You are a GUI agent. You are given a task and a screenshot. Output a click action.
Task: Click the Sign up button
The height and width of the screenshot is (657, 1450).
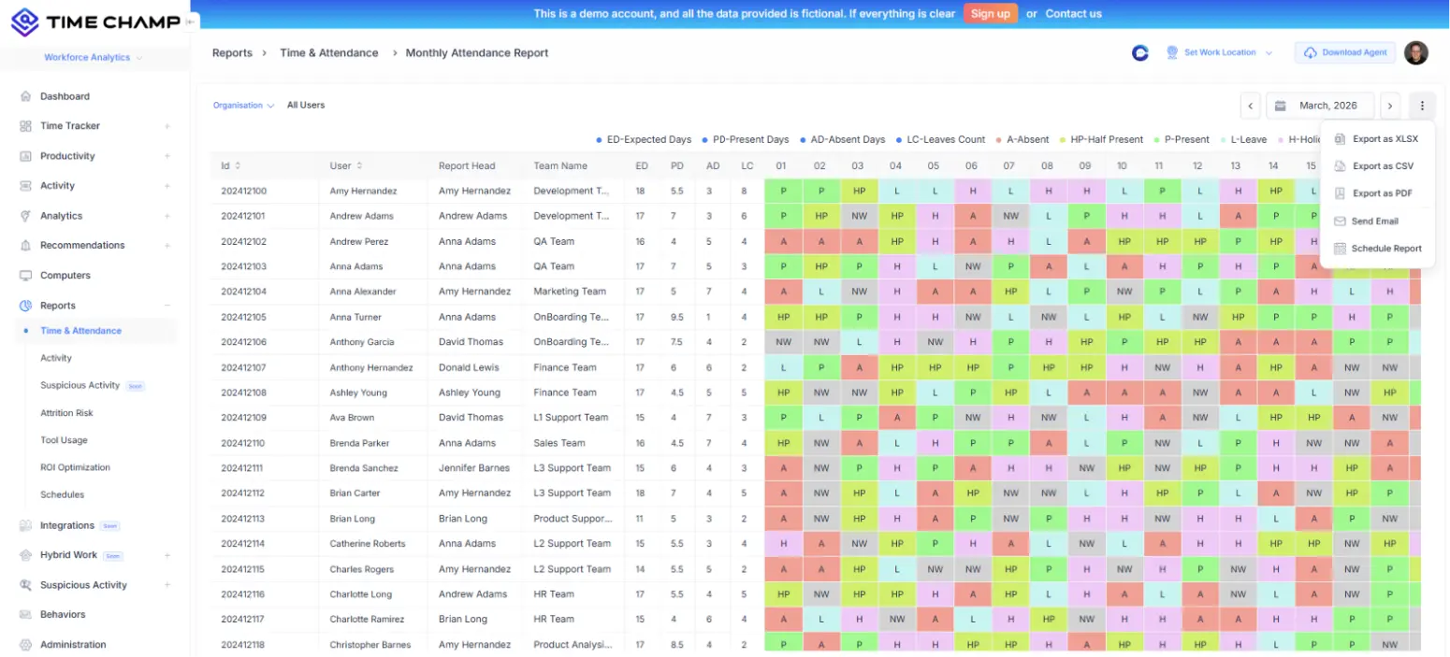[990, 14]
